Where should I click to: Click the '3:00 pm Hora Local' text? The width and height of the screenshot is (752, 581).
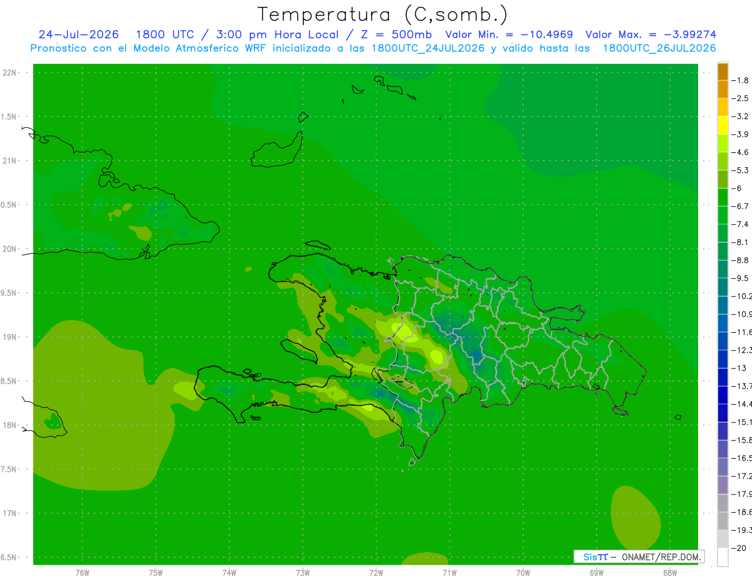(x=277, y=34)
